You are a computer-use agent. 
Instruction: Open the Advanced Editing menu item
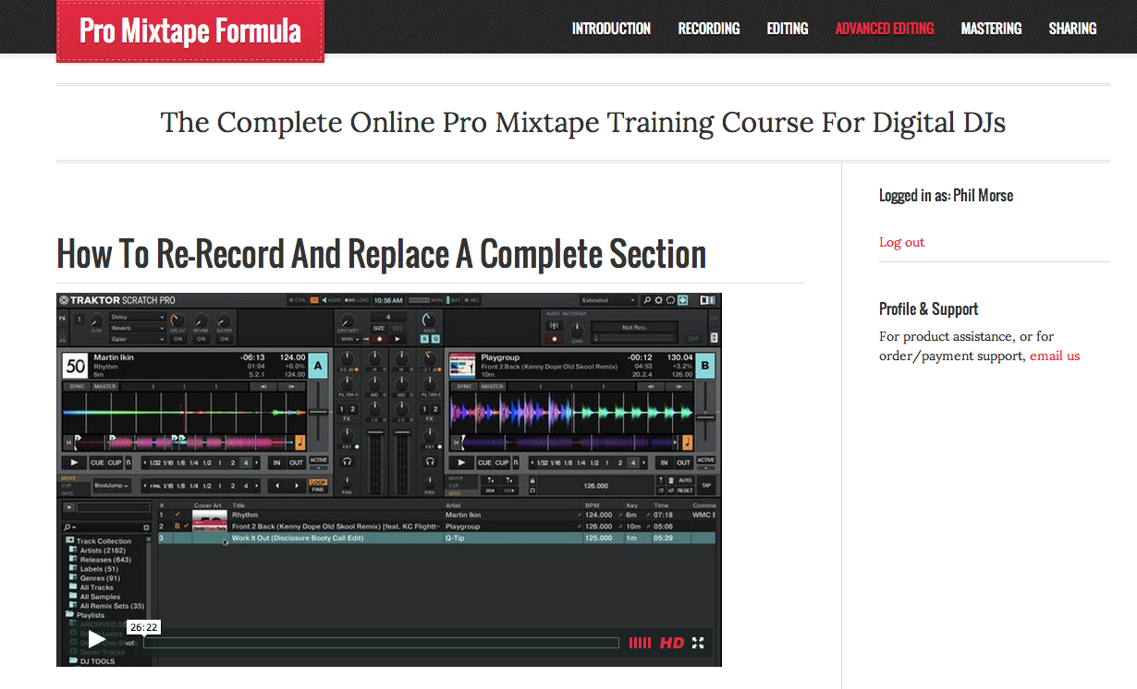[885, 29]
